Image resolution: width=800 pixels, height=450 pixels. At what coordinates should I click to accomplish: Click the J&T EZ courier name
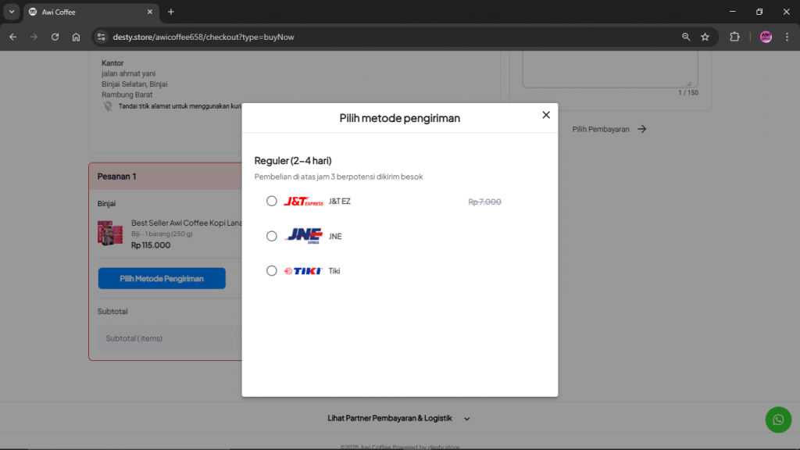(x=339, y=202)
